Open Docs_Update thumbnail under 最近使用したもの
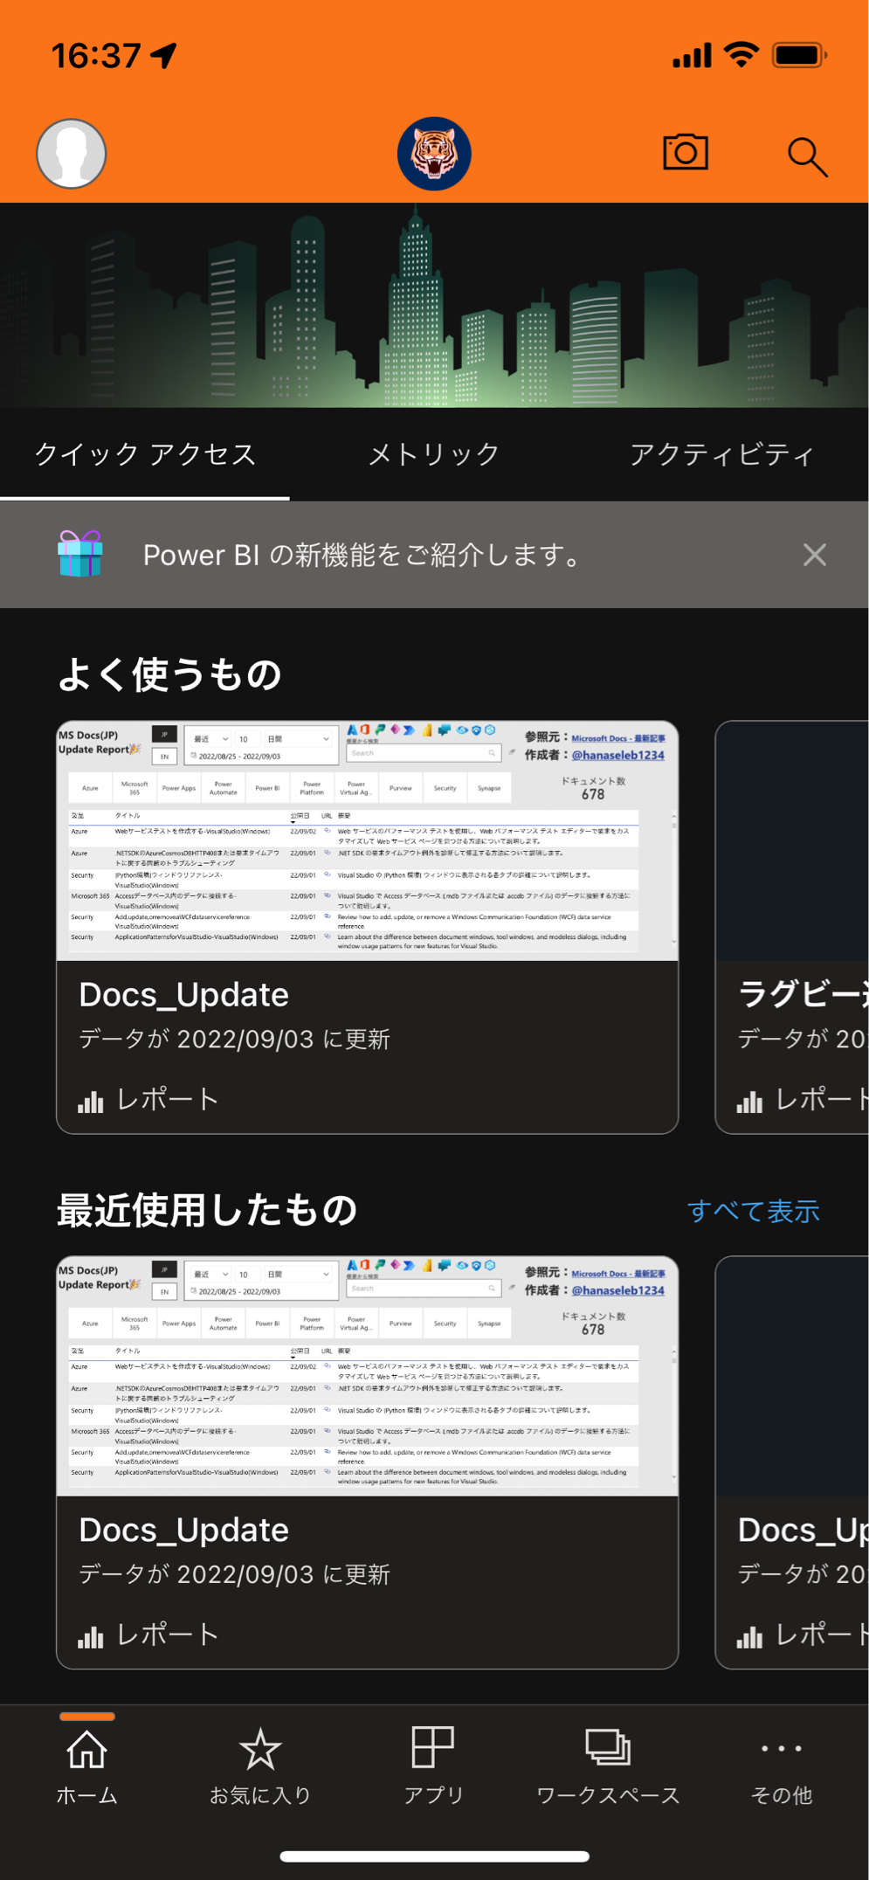The height and width of the screenshot is (1880, 869). click(368, 1376)
